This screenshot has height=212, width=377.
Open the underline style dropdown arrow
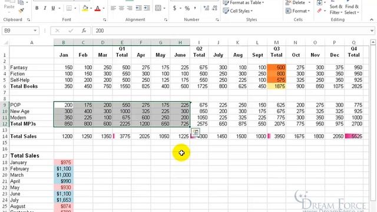point(59,8)
